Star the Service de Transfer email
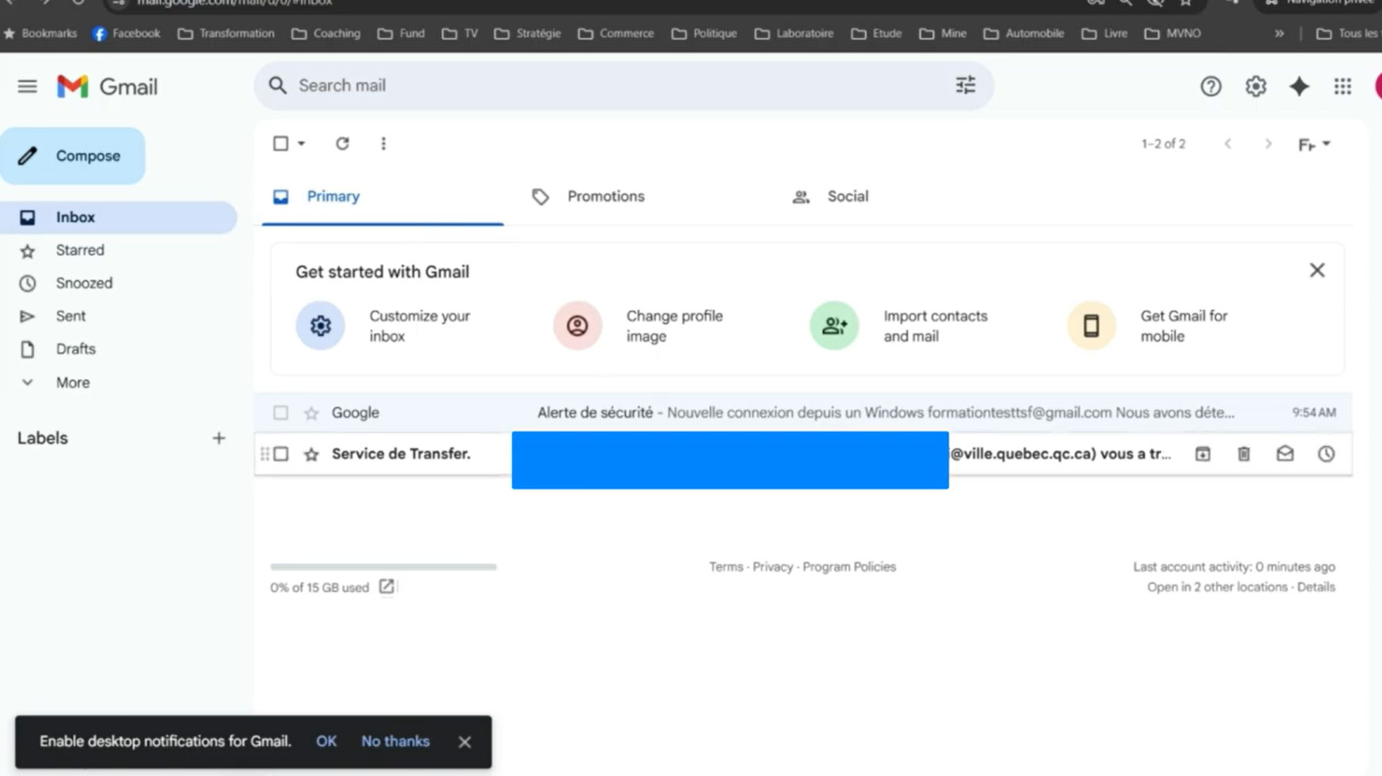The height and width of the screenshot is (776, 1382). point(311,454)
